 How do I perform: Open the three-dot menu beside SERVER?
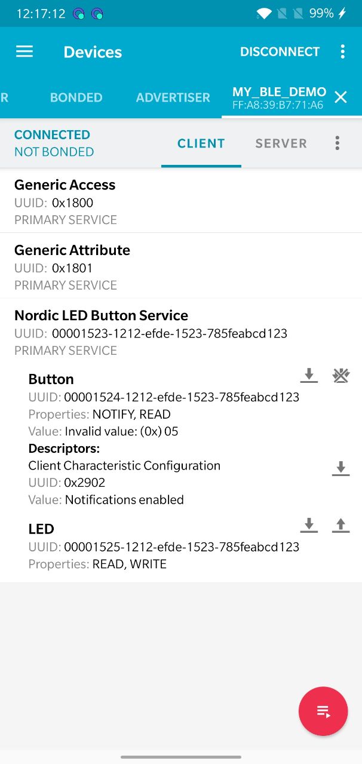(x=338, y=143)
